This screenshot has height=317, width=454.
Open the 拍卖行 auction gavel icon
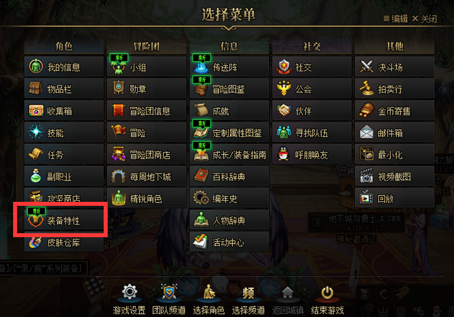tap(366, 88)
